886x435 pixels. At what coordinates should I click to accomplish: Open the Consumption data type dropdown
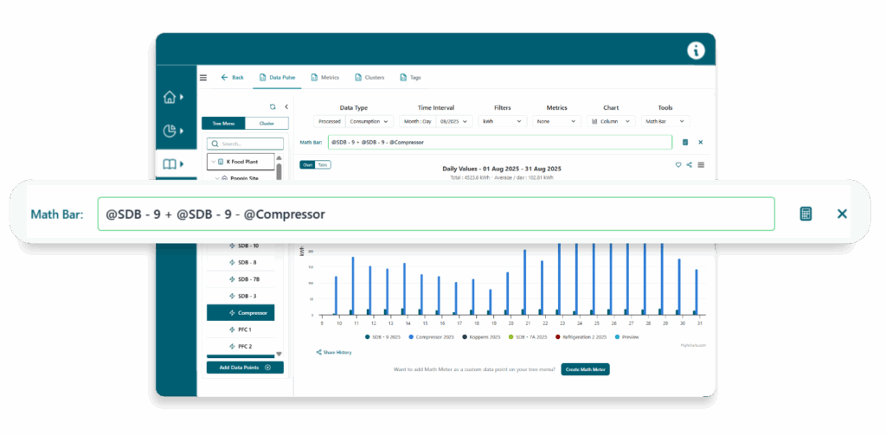click(x=370, y=122)
